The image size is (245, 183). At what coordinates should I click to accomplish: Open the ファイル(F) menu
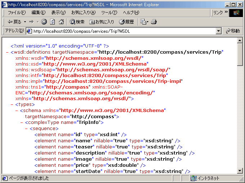[17, 13]
